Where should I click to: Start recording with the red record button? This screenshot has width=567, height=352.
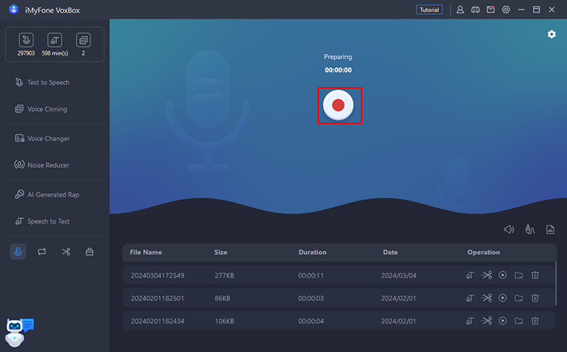click(338, 105)
